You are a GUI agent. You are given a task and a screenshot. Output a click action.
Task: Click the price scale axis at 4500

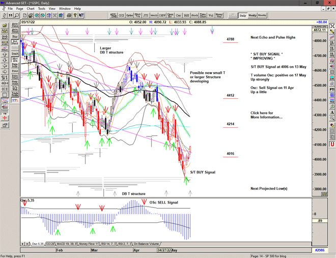click(320, 85)
